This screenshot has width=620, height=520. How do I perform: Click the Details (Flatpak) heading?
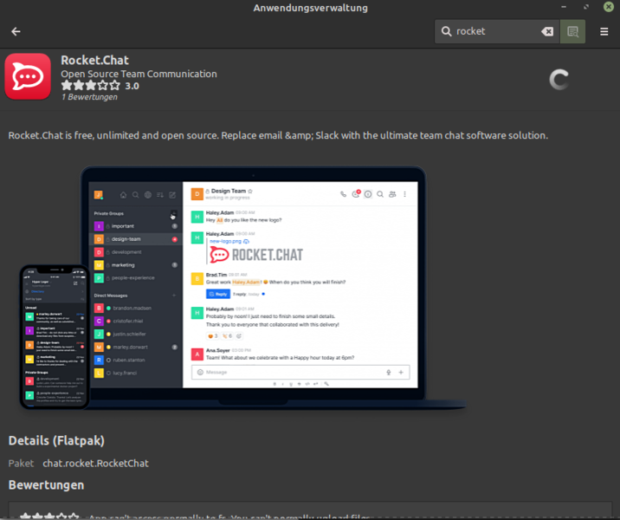pos(56,440)
